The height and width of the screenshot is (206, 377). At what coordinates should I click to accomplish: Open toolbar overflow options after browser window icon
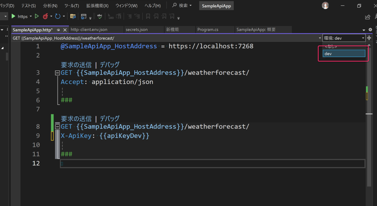pos(90,18)
